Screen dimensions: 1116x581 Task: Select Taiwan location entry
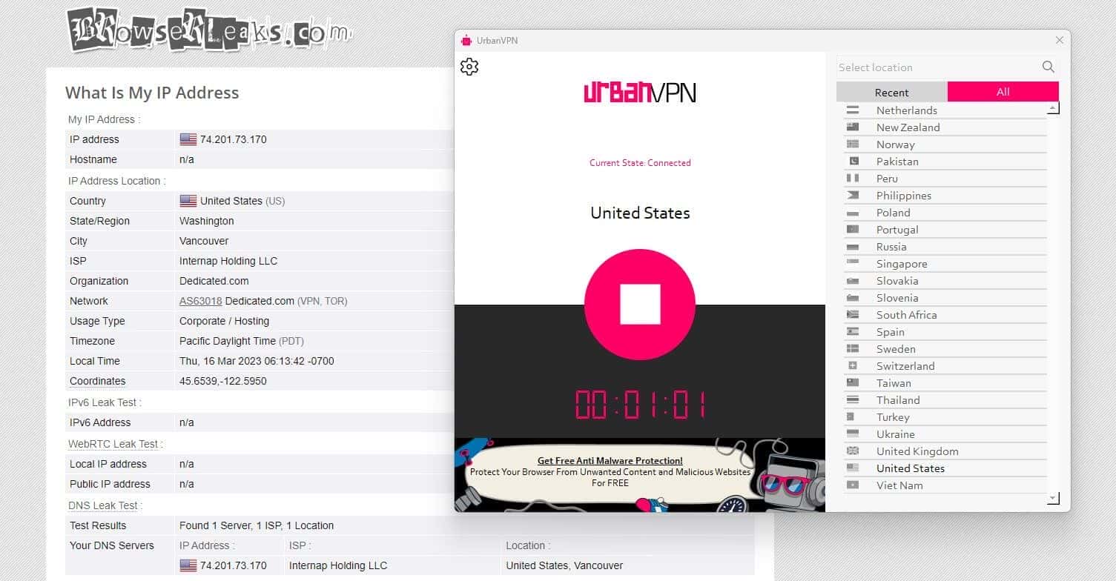point(945,383)
